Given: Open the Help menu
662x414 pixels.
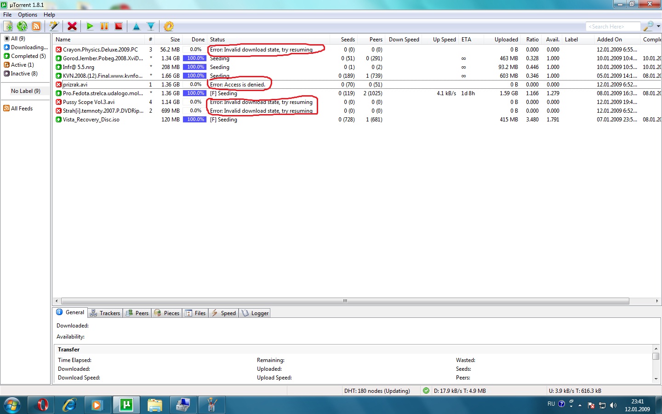Looking at the screenshot, I should click(49, 15).
